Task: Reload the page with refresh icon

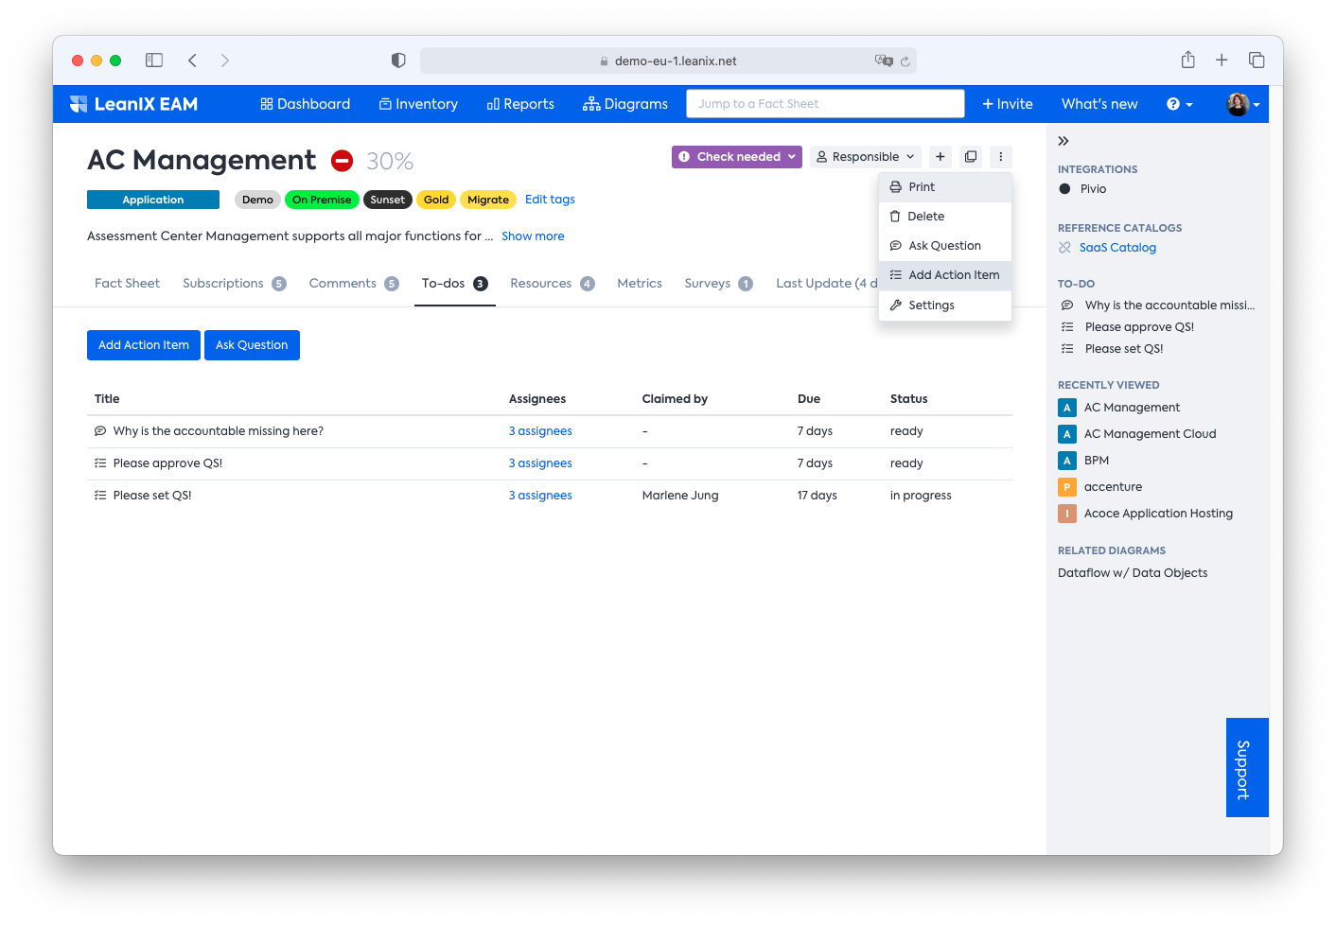Action: (905, 61)
